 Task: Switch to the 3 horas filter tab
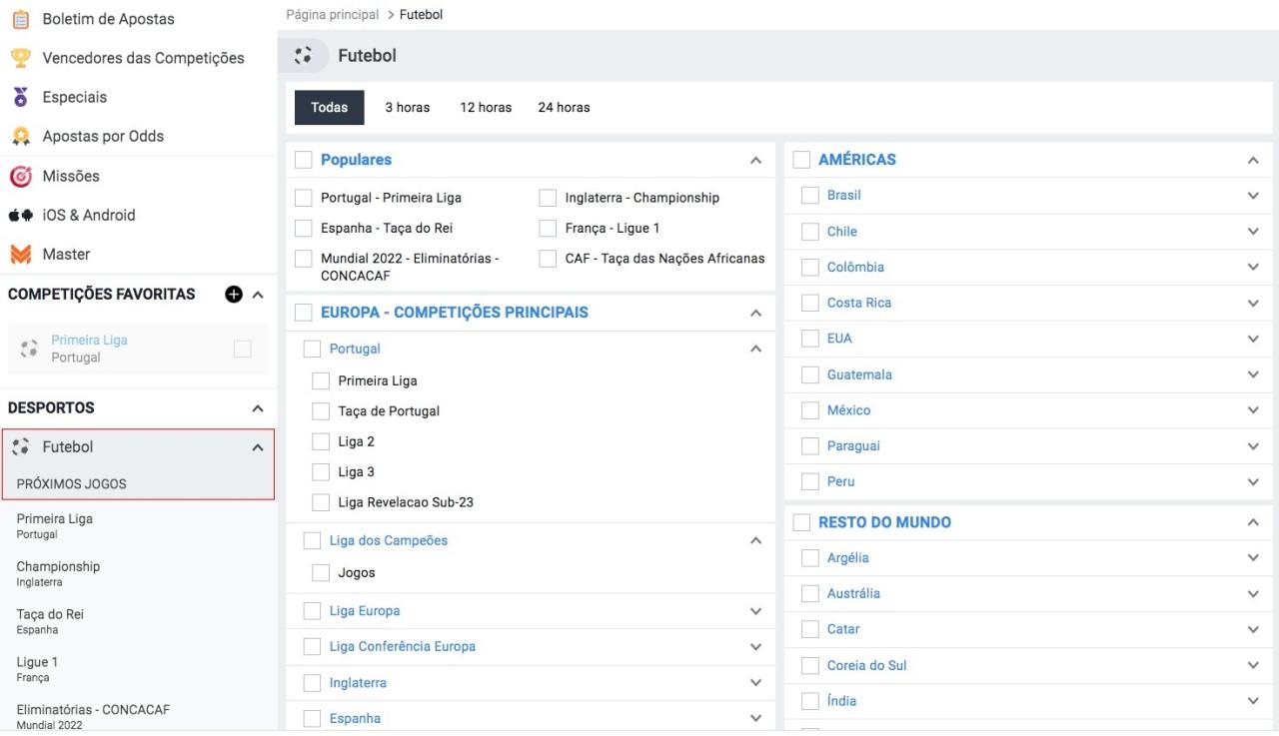click(408, 108)
